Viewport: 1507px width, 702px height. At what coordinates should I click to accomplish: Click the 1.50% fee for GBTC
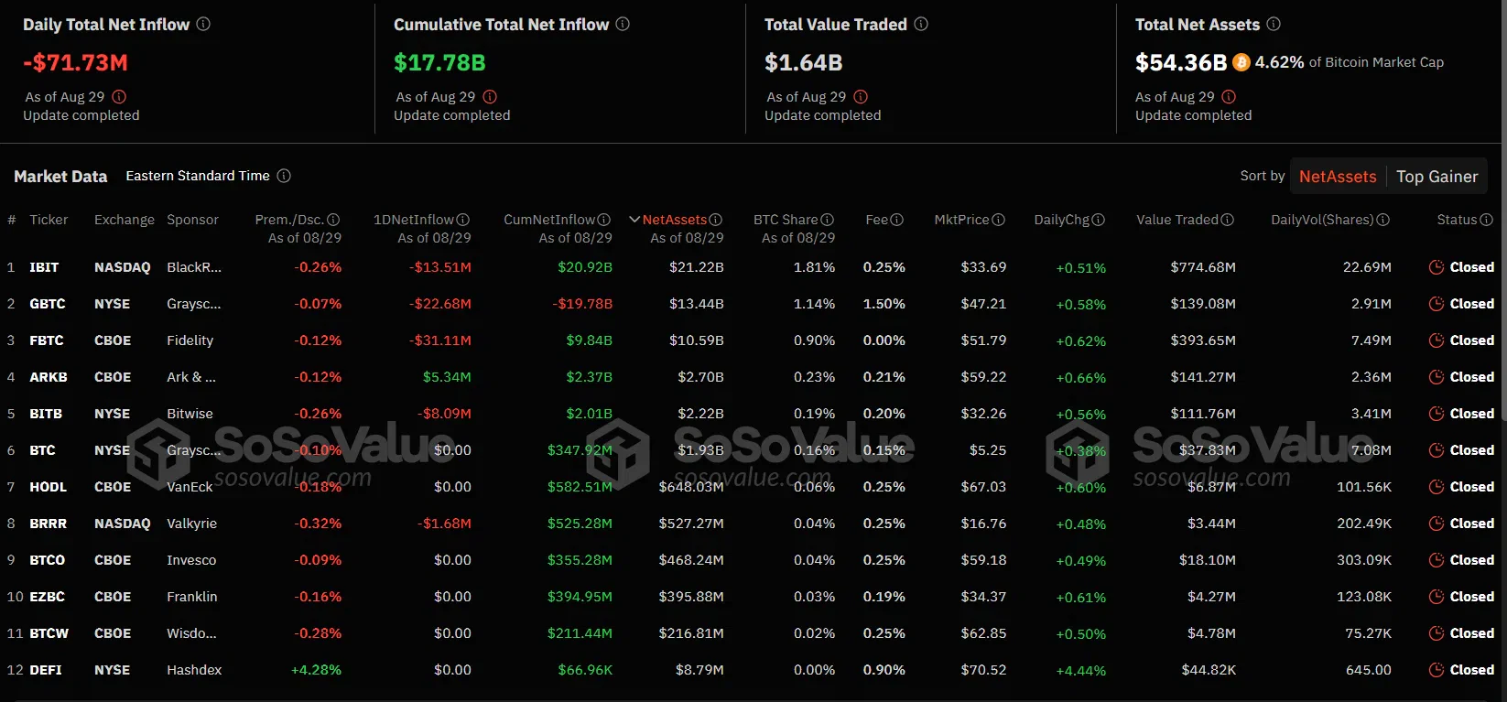884,304
